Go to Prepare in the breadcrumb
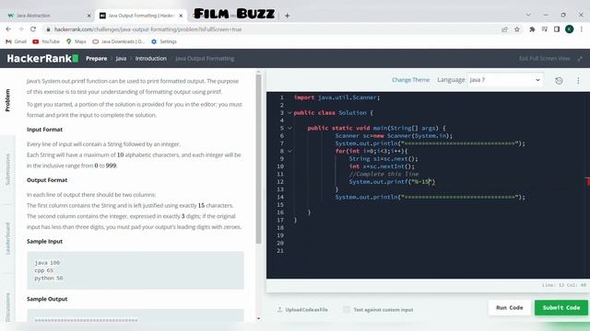 96,59
